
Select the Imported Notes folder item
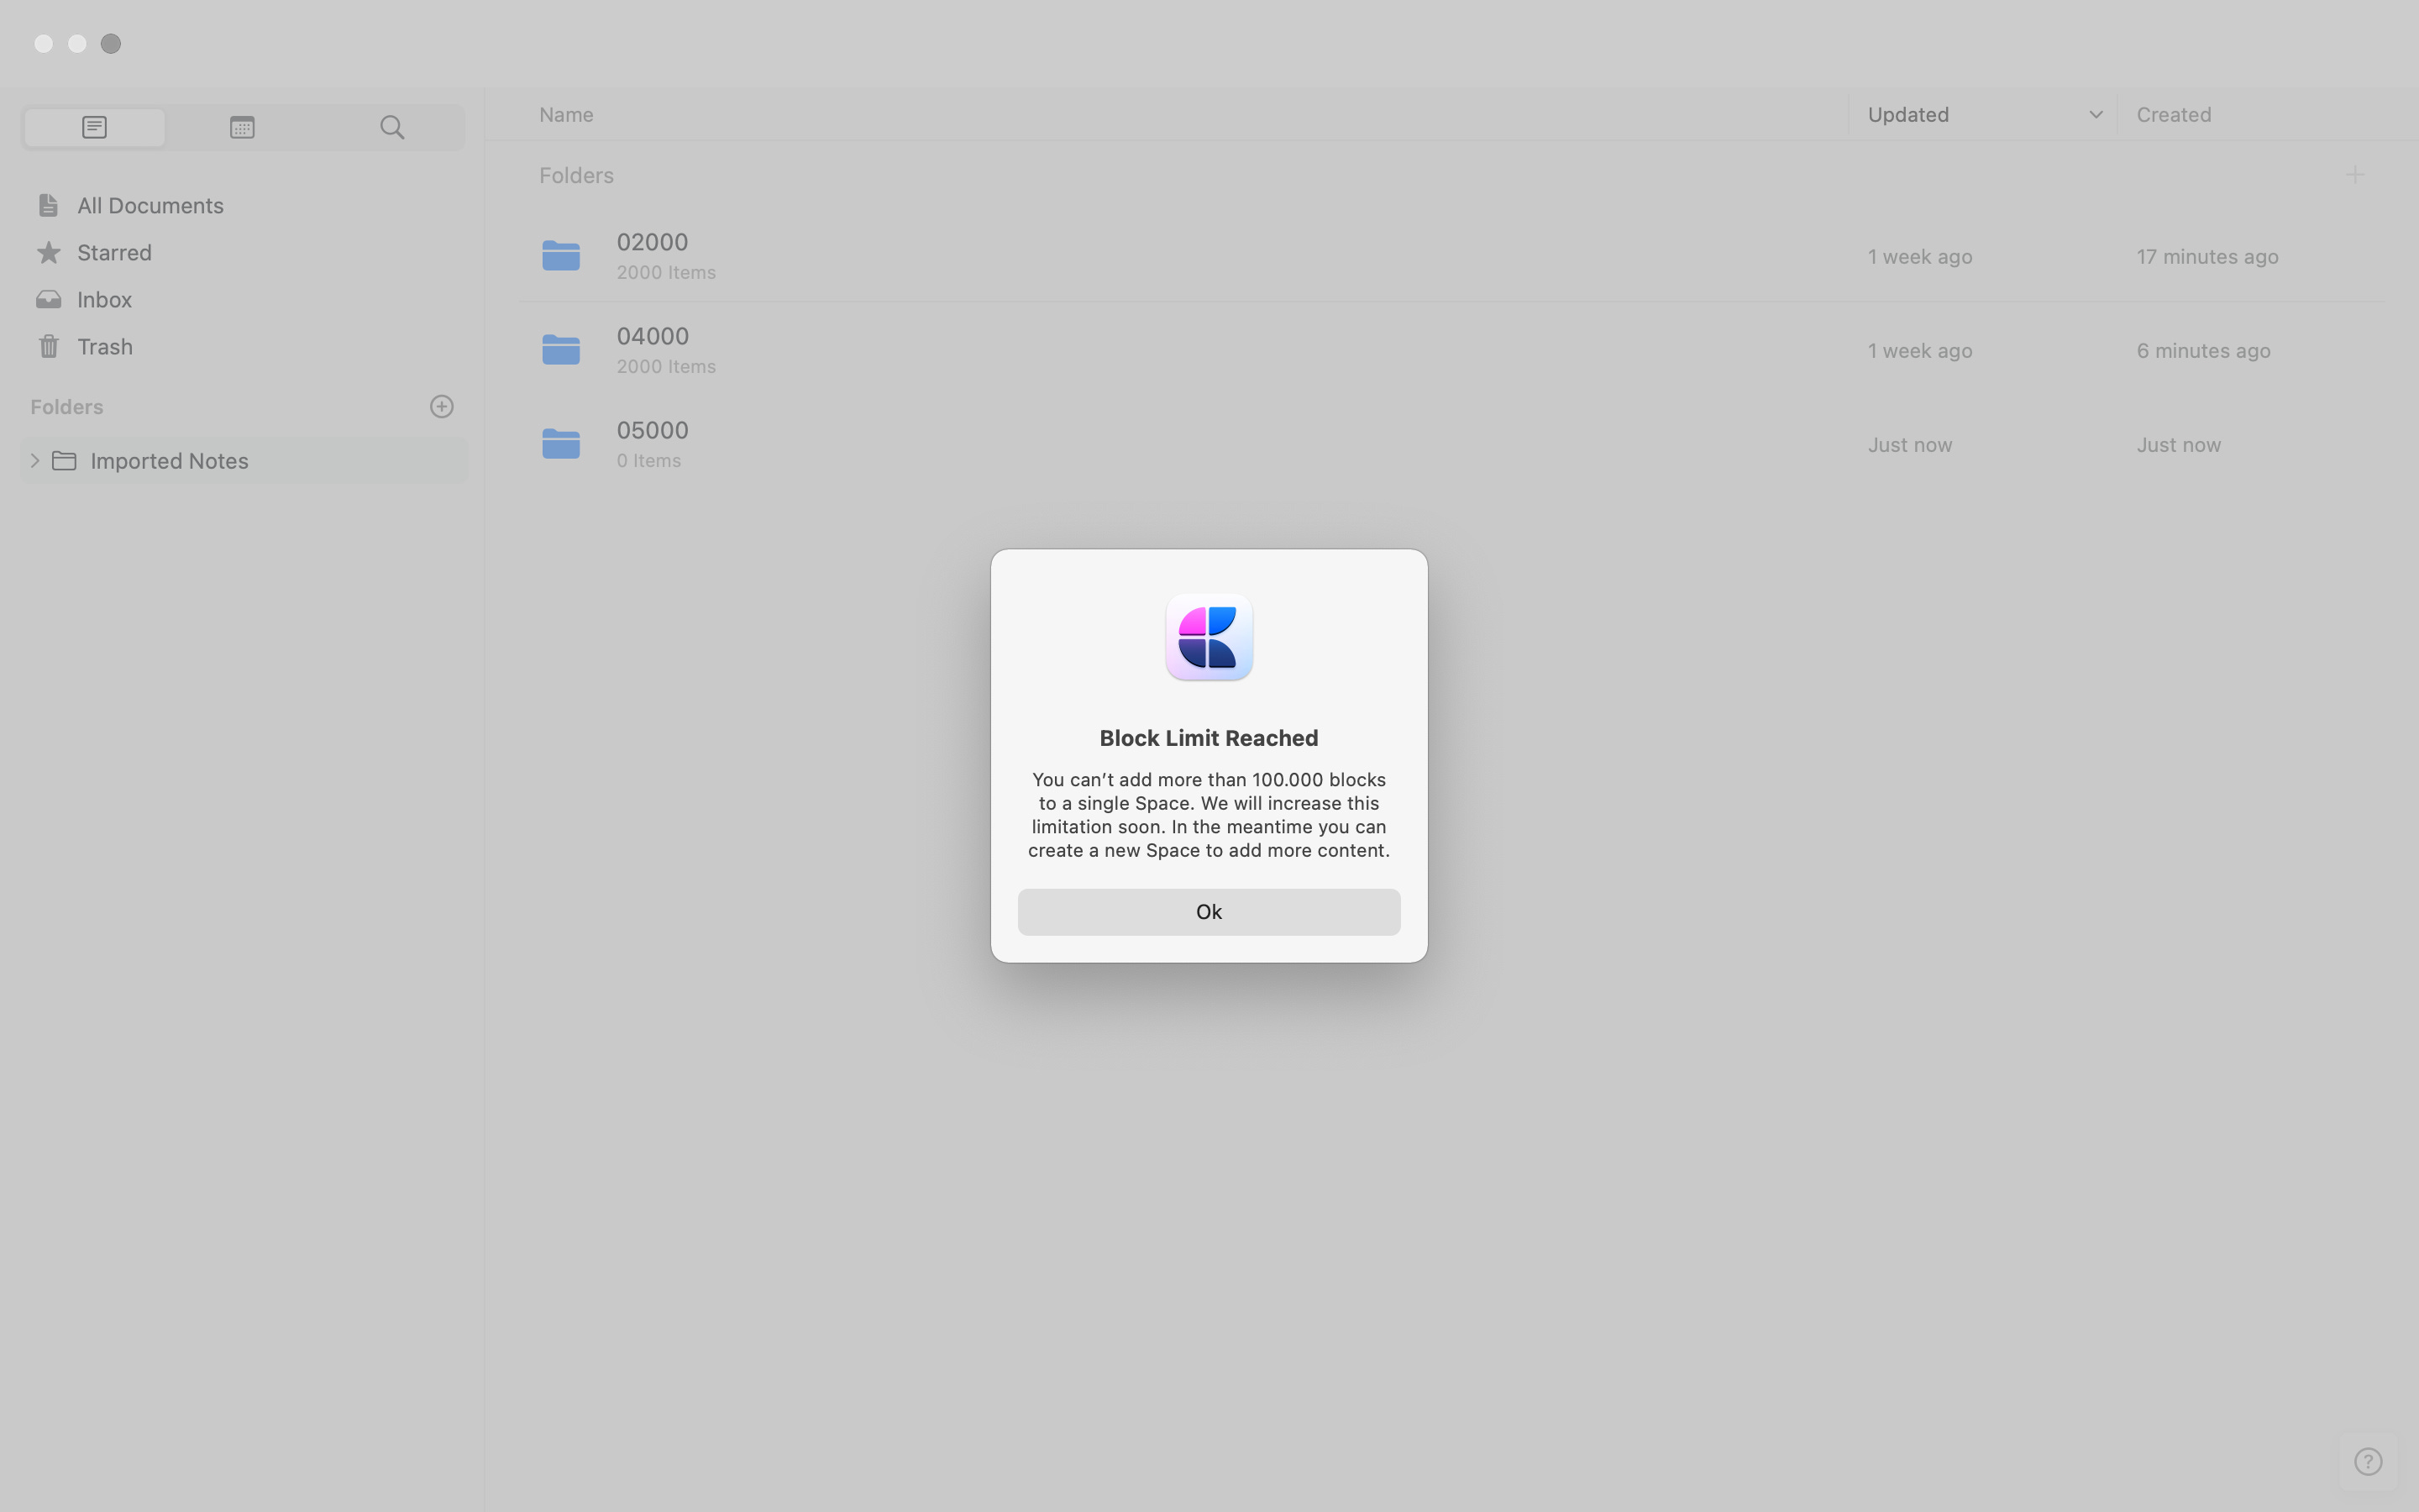click(x=169, y=460)
